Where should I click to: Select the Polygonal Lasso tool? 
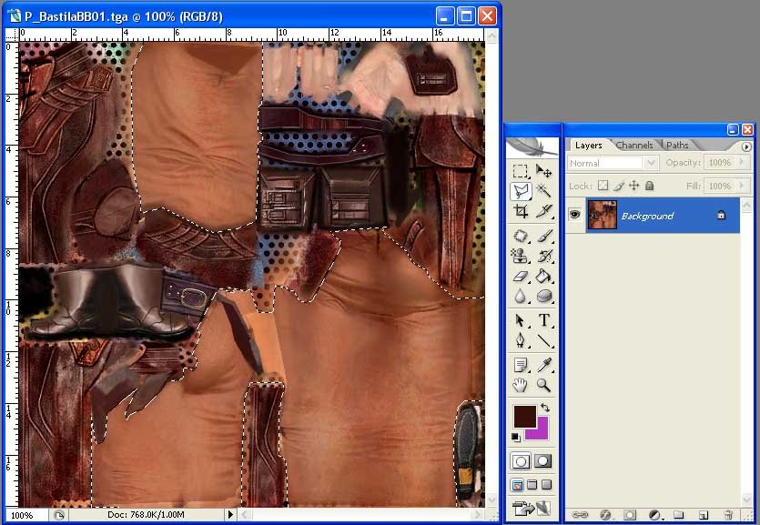(521, 191)
